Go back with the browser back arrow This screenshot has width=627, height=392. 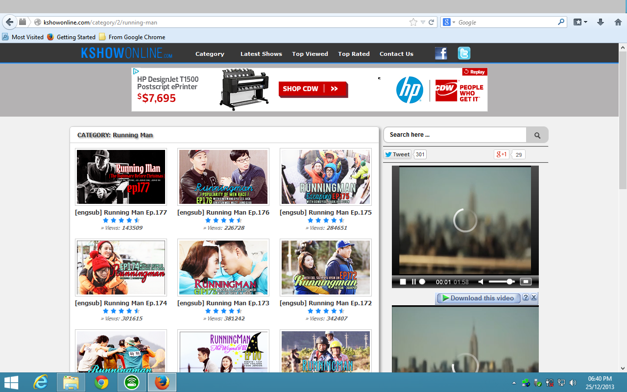[x=9, y=22]
